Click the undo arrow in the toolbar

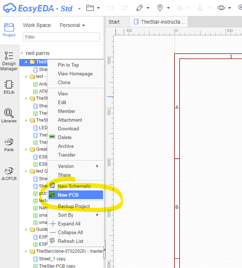pyautogui.click(x=111, y=8)
